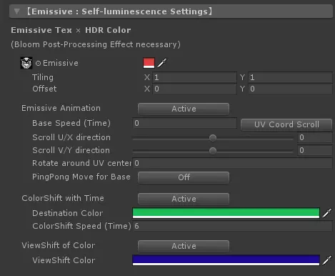335x276 pixels.
Task: Open the Emissive texture picker circle icon
Action: coord(38,63)
